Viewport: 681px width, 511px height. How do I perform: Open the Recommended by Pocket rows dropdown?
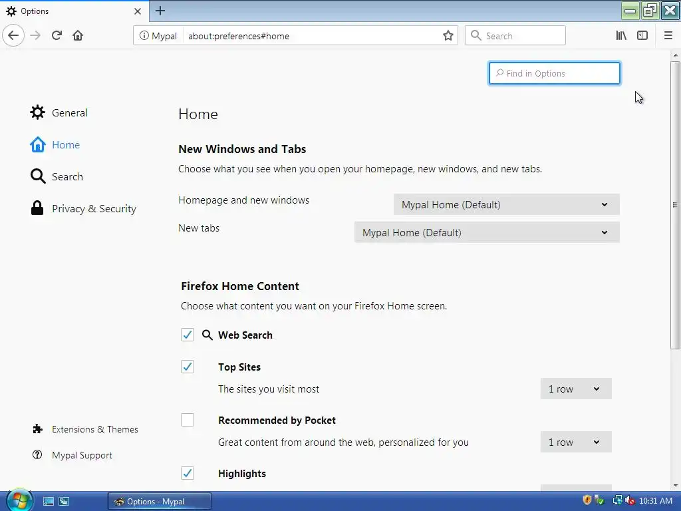[x=576, y=442]
